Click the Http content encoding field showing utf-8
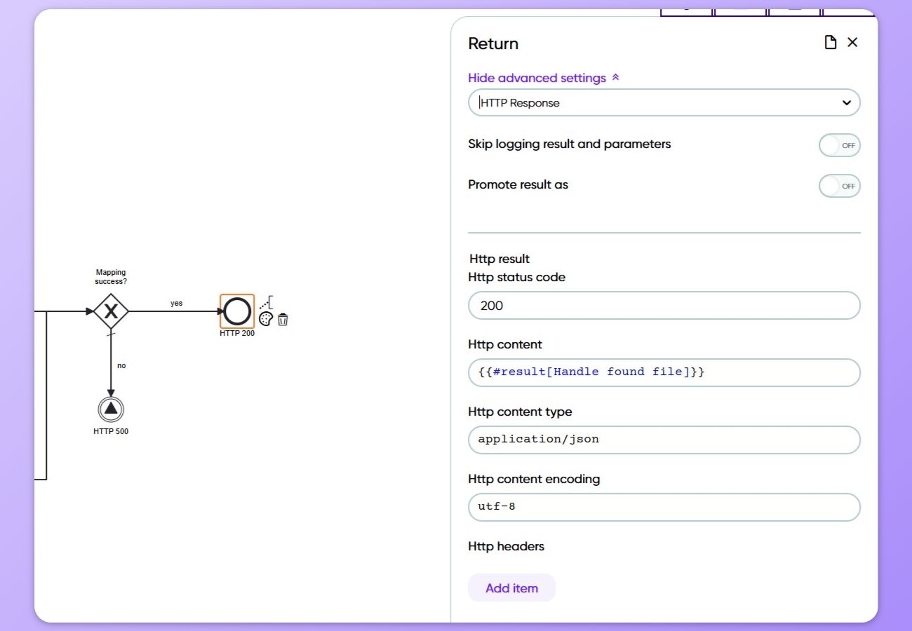 coord(664,507)
